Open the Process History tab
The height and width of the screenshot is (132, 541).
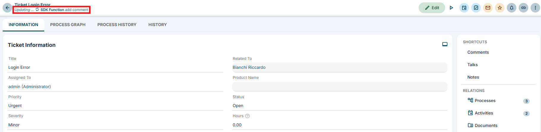[117, 25]
